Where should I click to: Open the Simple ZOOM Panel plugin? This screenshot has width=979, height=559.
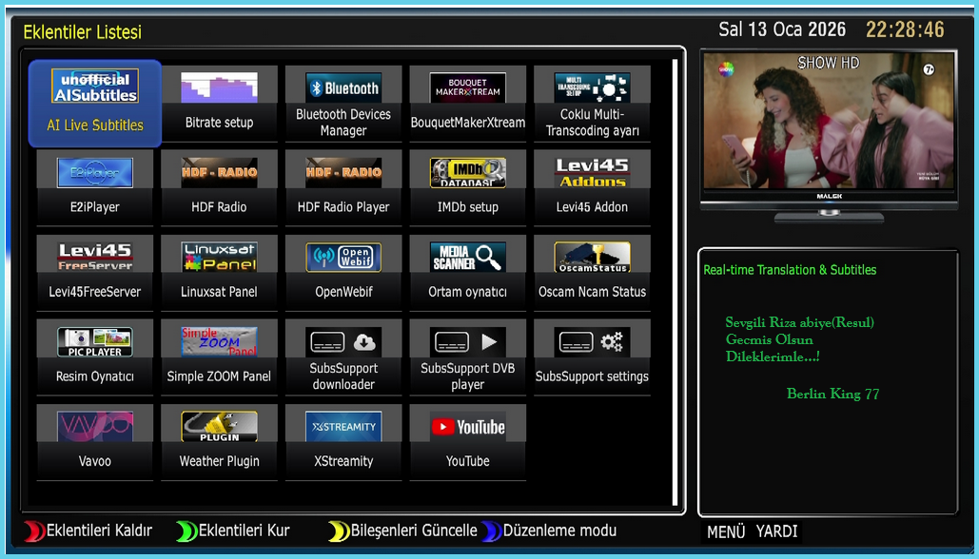tap(219, 357)
